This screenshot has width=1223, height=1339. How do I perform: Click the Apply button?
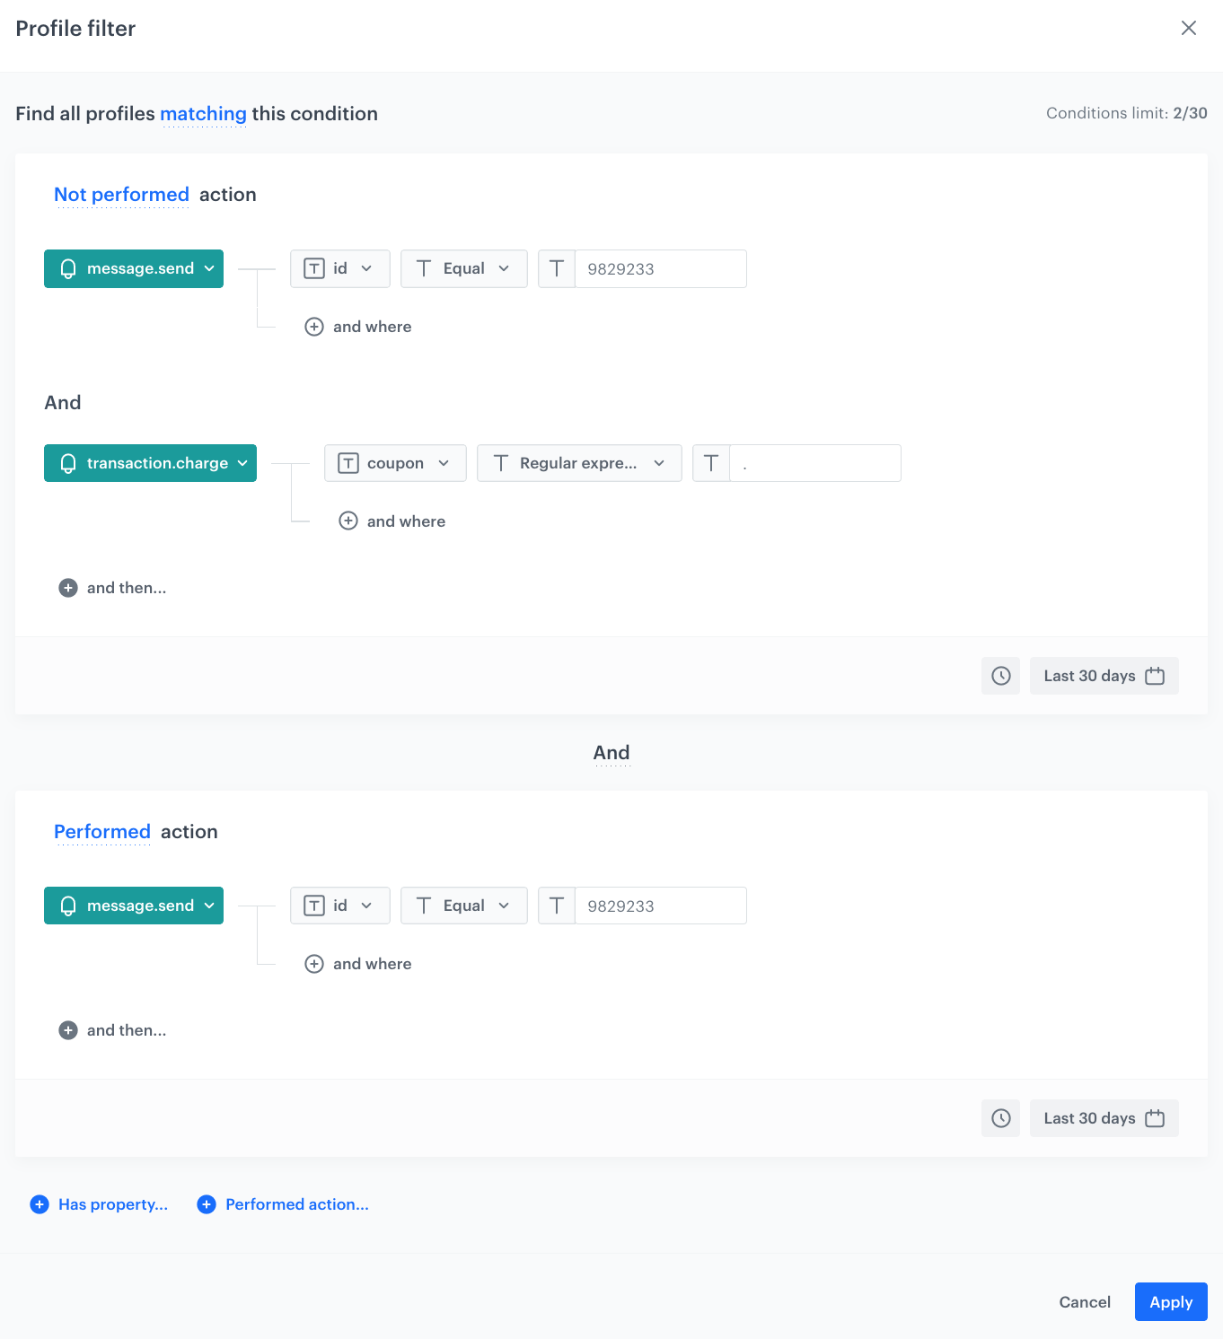tap(1170, 1301)
